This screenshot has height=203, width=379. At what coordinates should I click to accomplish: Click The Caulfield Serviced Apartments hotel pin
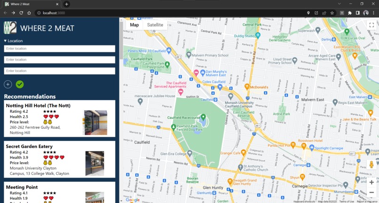pyautogui.click(x=180, y=92)
